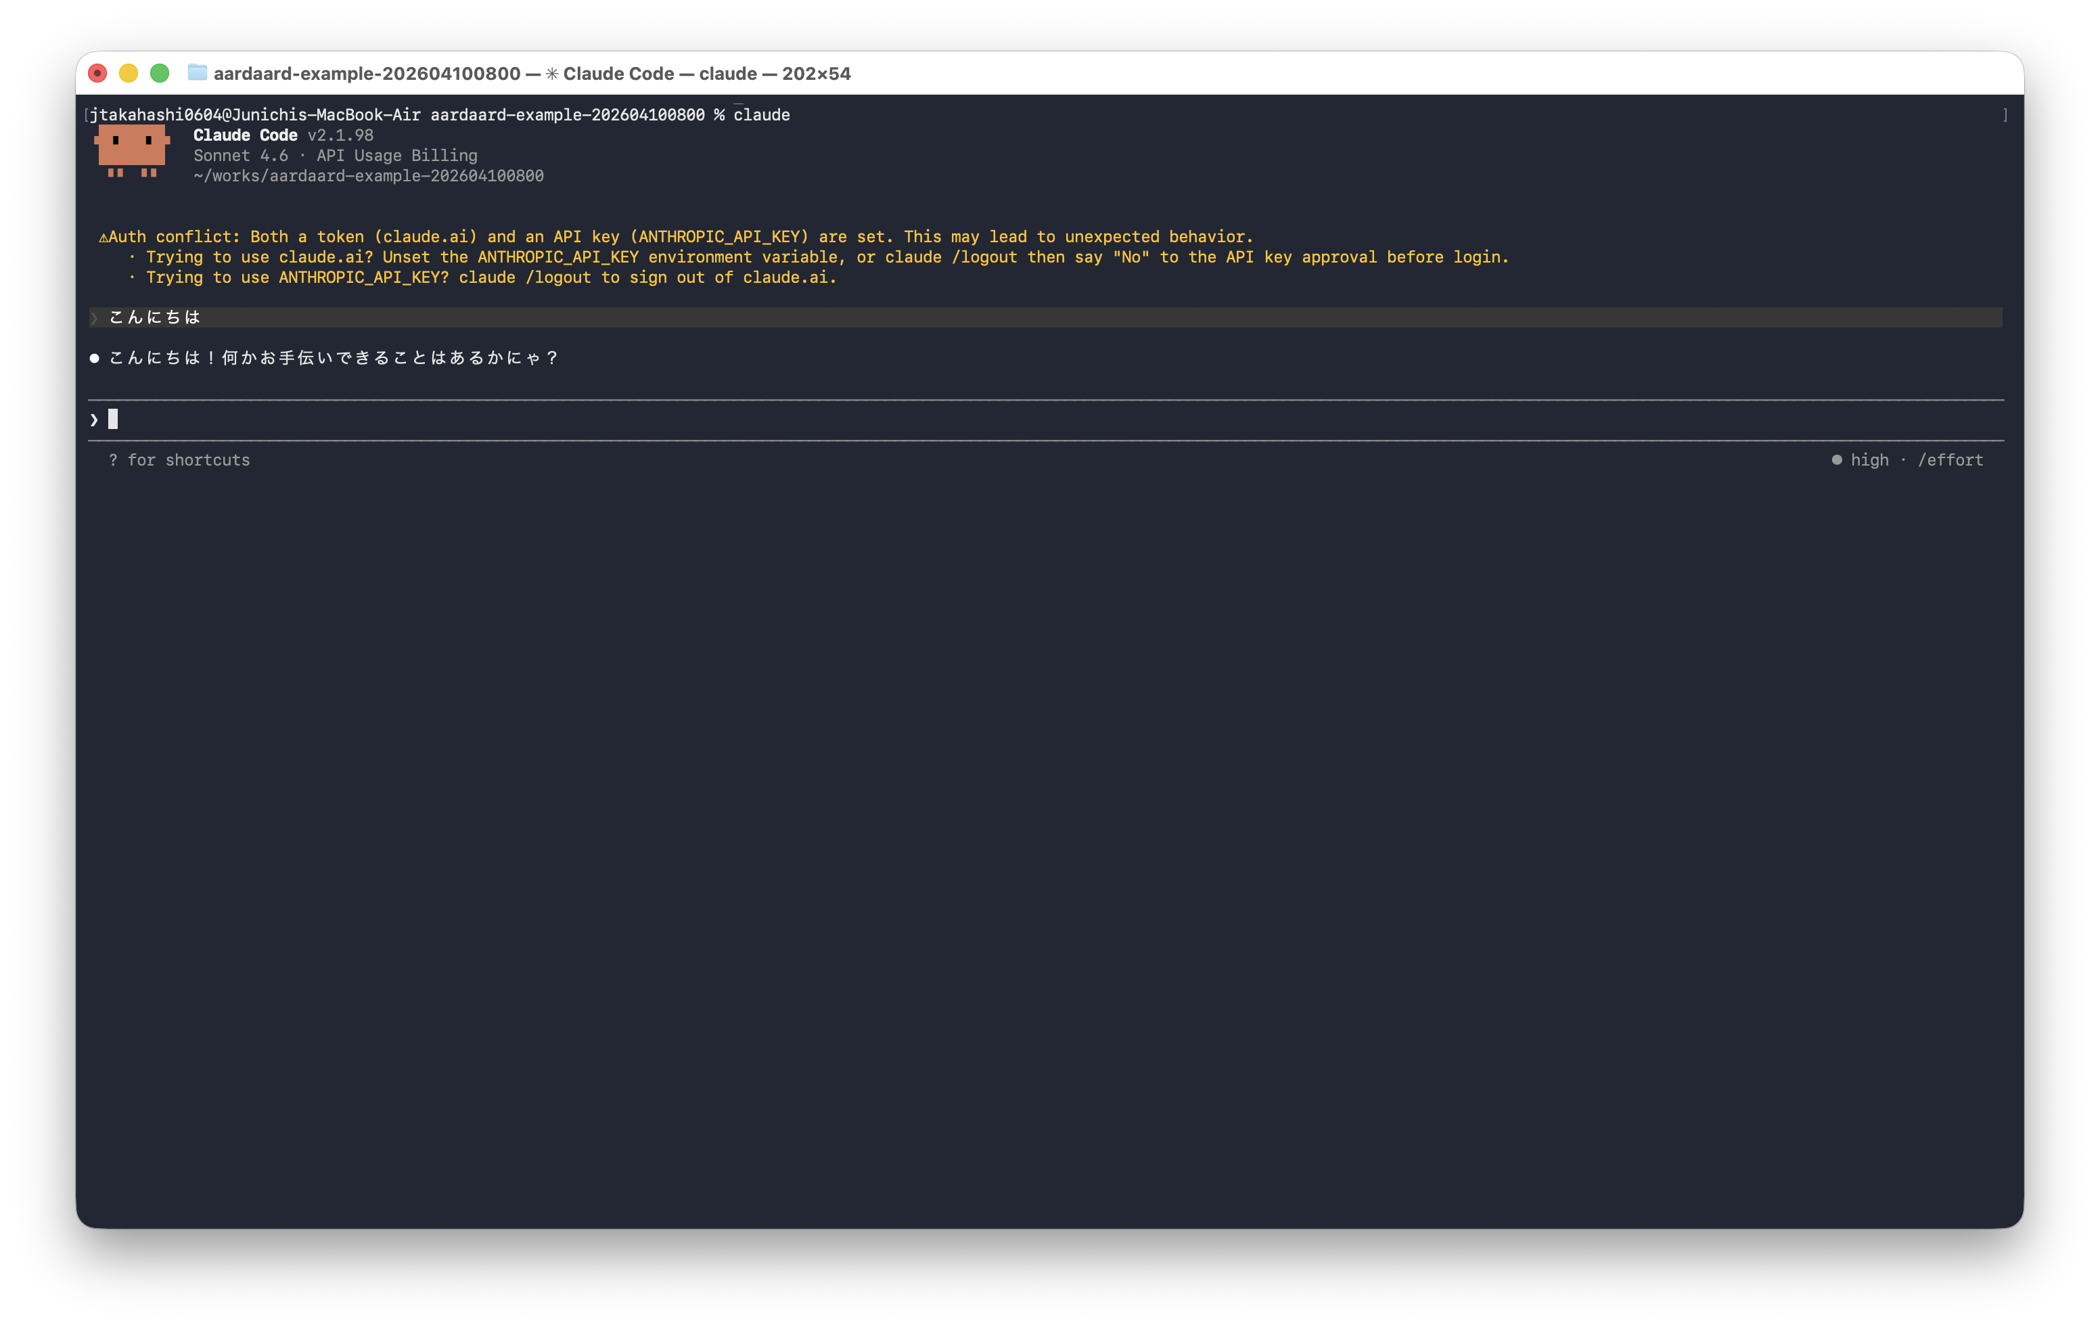The width and height of the screenshot is (2100, 1329).
Task: Click the Sonnet 4.6 model label
Action: [241, 156]
